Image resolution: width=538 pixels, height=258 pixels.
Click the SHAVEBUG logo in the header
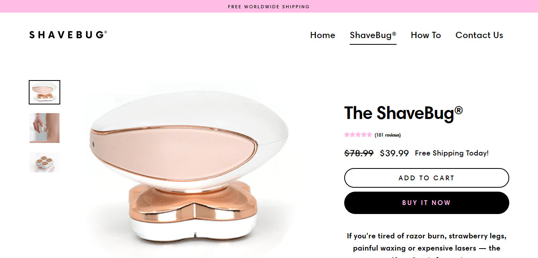(x=68, y=35)
